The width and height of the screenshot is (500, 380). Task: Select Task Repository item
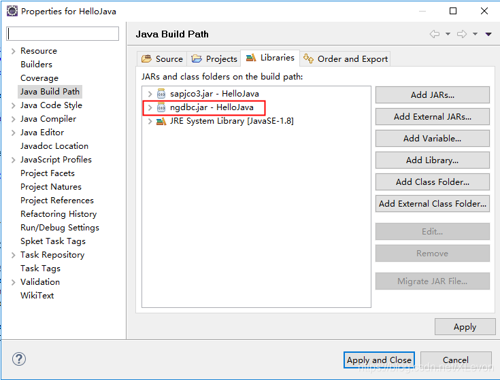tap(52, 255)
